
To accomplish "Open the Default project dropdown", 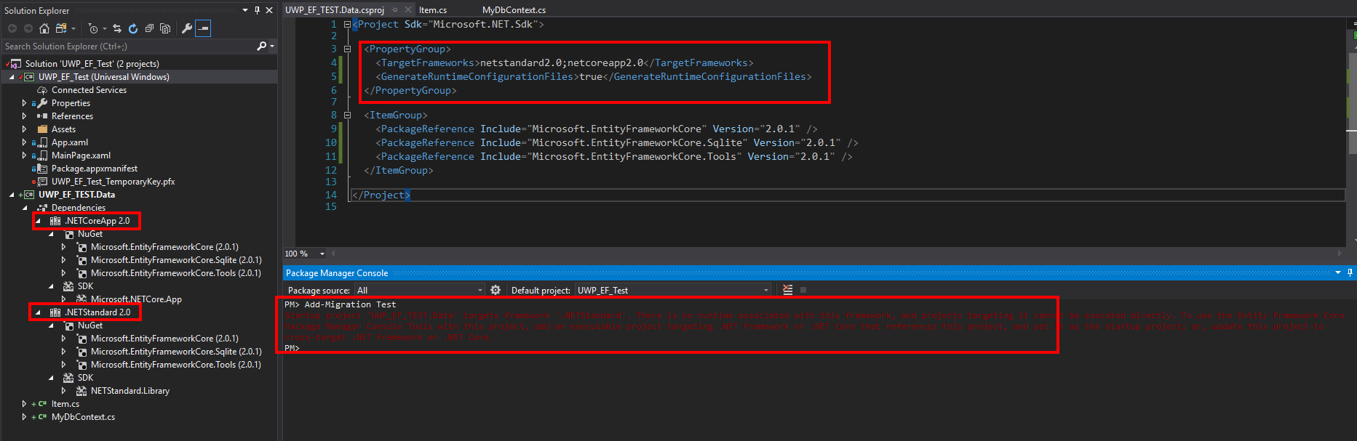I will click(672, 290).
